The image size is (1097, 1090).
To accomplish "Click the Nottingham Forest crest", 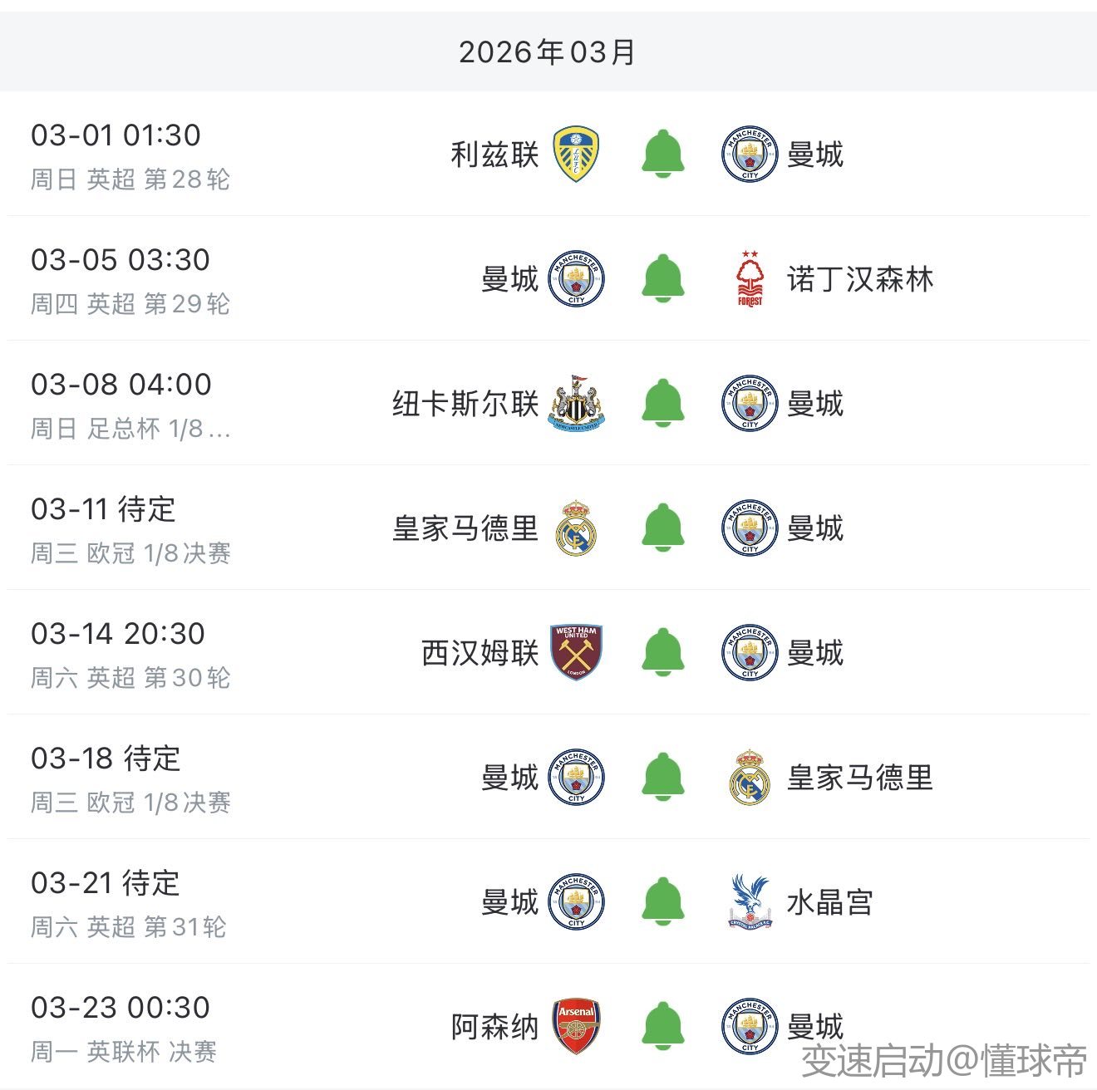I will [x=750, y=279].
